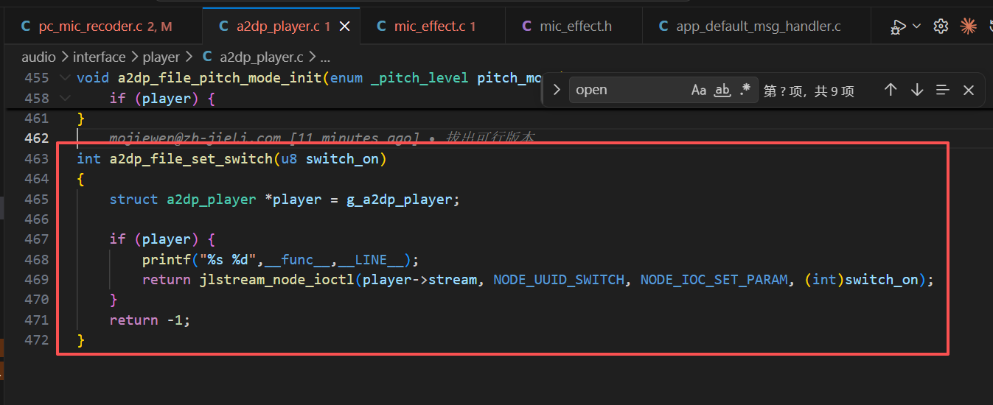The image size is (993, 405).
Task: Click line number 472 in the gutter
Action: 36,339
